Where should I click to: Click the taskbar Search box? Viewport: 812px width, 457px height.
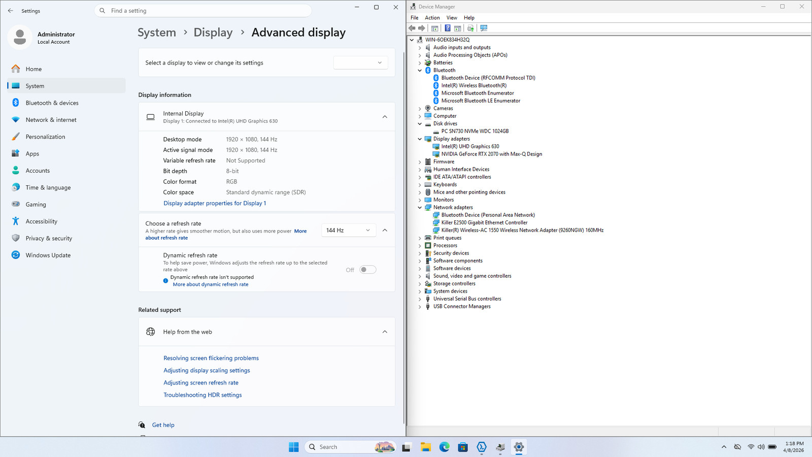[x=350, y=447]
